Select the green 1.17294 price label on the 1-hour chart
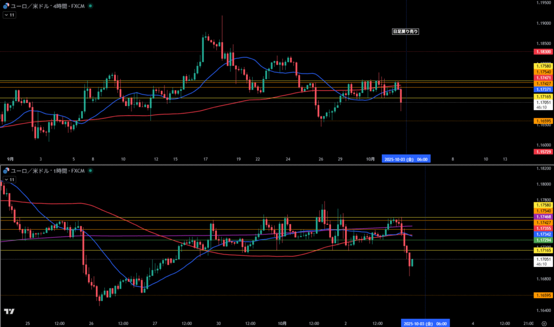 tap(543, 239)
